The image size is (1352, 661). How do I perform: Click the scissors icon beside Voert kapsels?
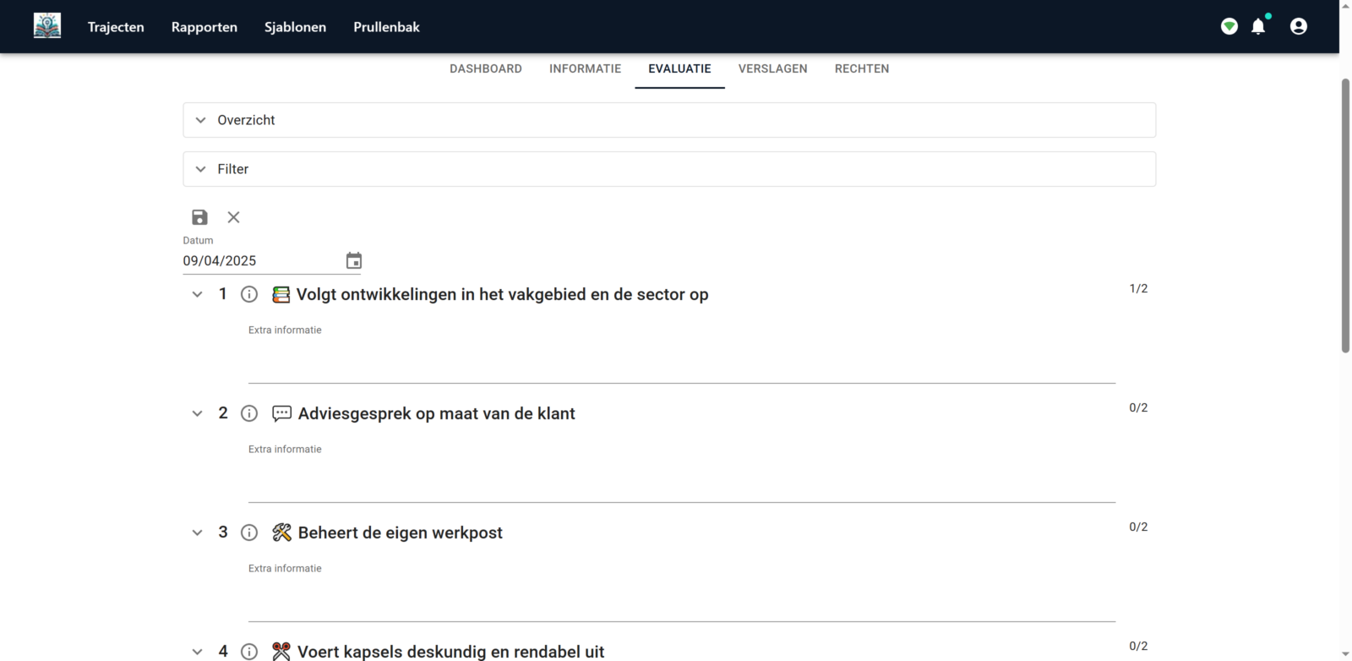click(x=281, y=652)
